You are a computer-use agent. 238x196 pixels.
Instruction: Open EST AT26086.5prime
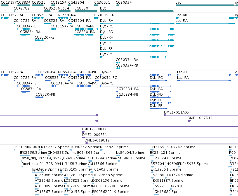pyautogui.click(x=49, y=175)
